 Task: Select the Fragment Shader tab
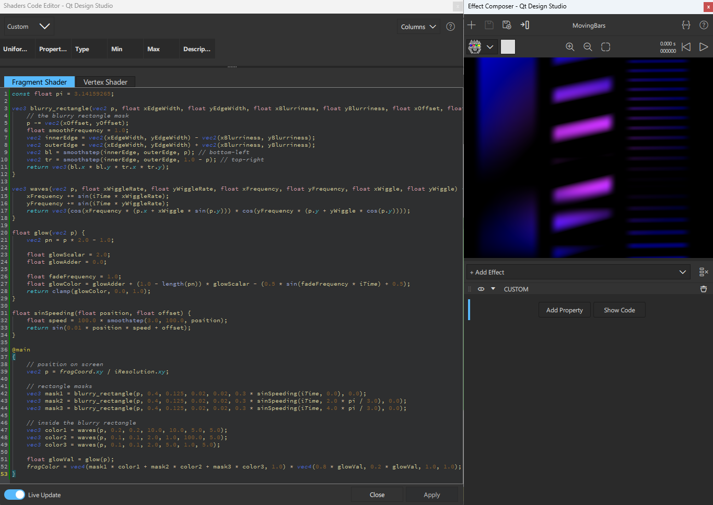coord(39,82)
